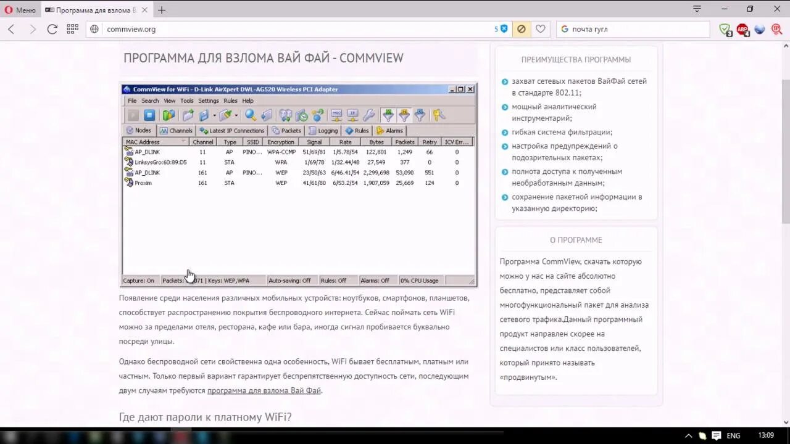Add page to bookmarks with heart icon
This screenshot has width=790, height=444.
coord(541,29)
